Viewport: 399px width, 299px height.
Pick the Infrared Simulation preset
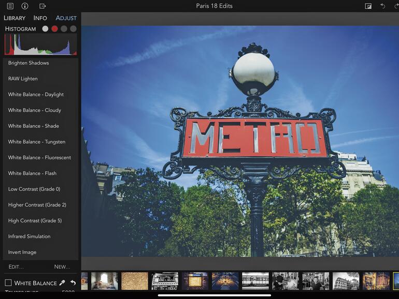pos(30,236)
